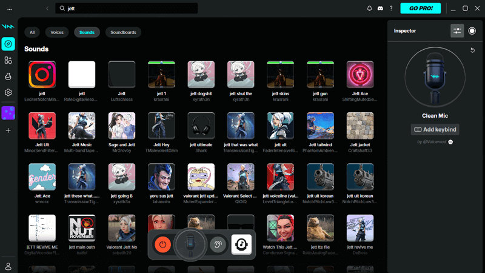Play the jett sound by RateDigitalReso

[x=82, y=75]
